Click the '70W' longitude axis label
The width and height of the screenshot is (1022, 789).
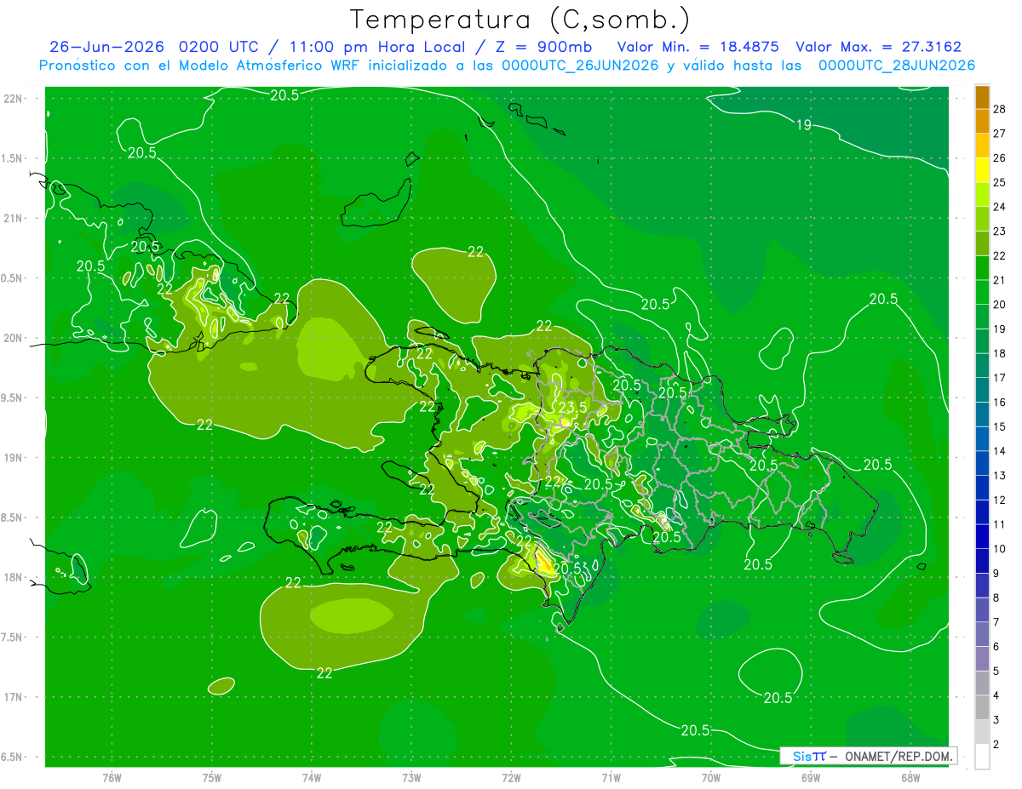point(711,778)
